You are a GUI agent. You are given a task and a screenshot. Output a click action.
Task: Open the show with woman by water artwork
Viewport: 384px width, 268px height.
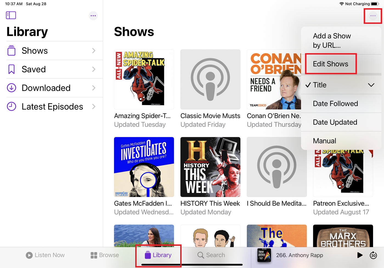point(144,236)
